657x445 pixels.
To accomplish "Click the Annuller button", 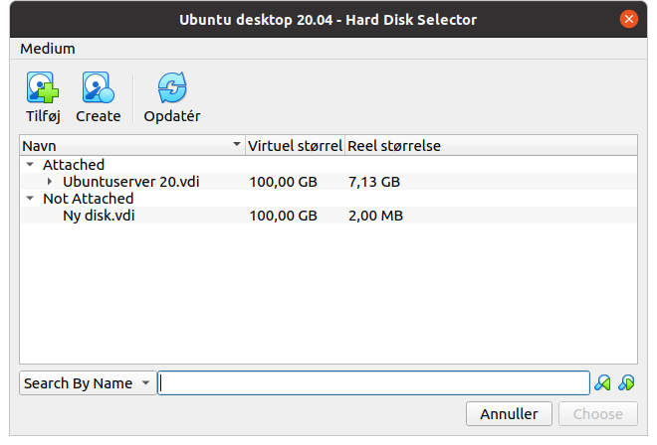I will click(509, 413).
